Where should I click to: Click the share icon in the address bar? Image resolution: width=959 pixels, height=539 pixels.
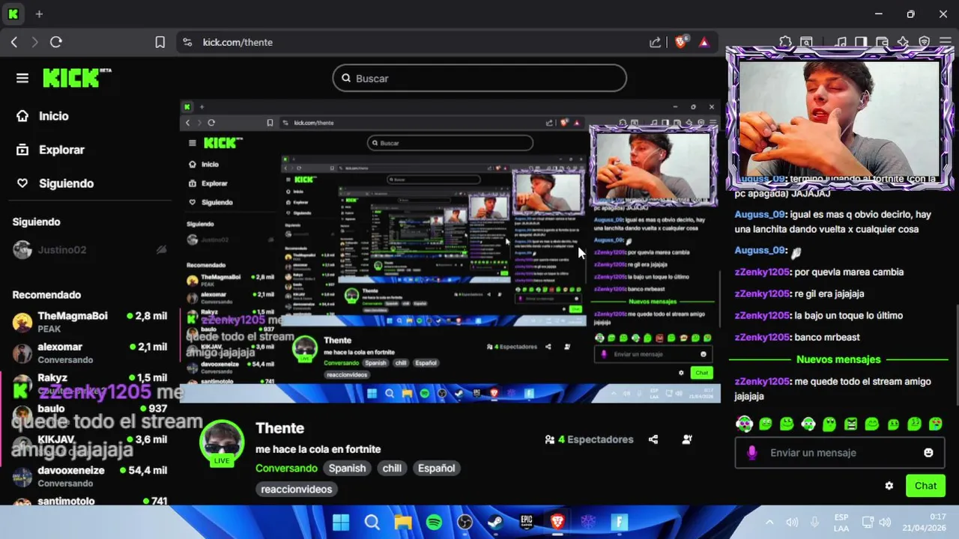[x=656, y=43]
